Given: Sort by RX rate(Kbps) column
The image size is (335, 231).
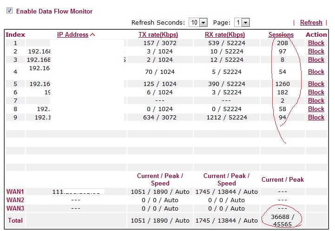Looking at the screenshot, I should (224, 34).
